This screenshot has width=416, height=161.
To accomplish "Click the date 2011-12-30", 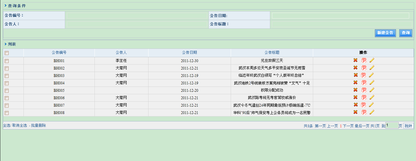I will pyautogui.click(x=190, y=61).
